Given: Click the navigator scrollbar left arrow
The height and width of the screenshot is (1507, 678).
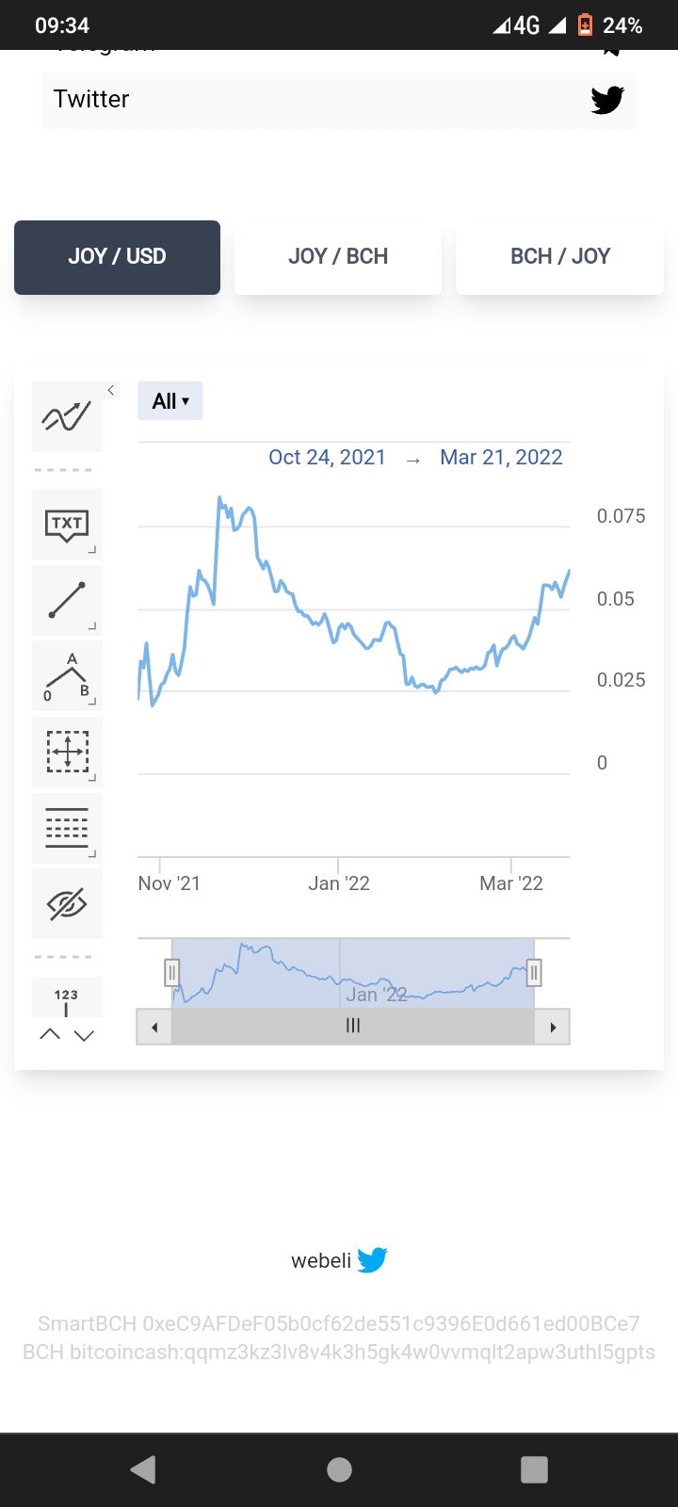Looking at the screenshot, I should click(x=154, y=1027).
